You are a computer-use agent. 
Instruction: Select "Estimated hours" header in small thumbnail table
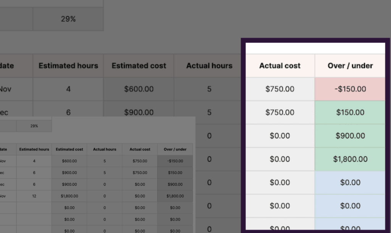(x=34, y=149)
